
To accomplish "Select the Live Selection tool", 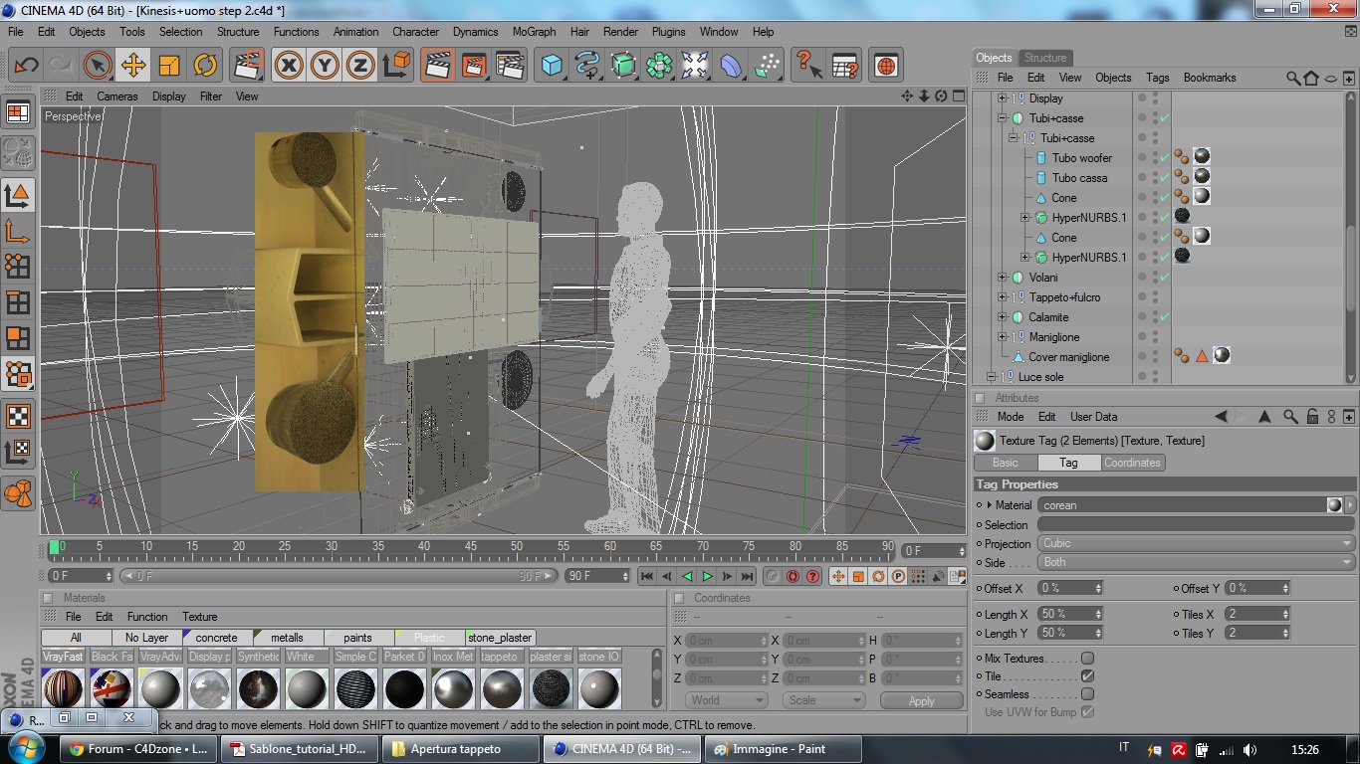I will [x=98, y=66].
